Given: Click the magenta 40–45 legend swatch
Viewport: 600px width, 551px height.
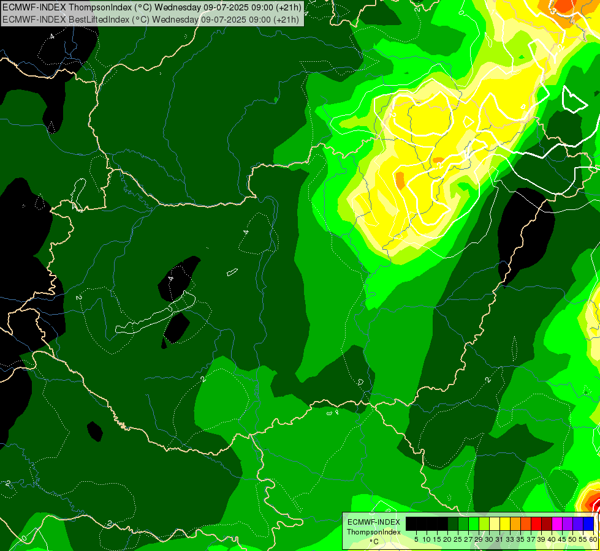Looking at the screenshot, I should (x=557, y=524).
